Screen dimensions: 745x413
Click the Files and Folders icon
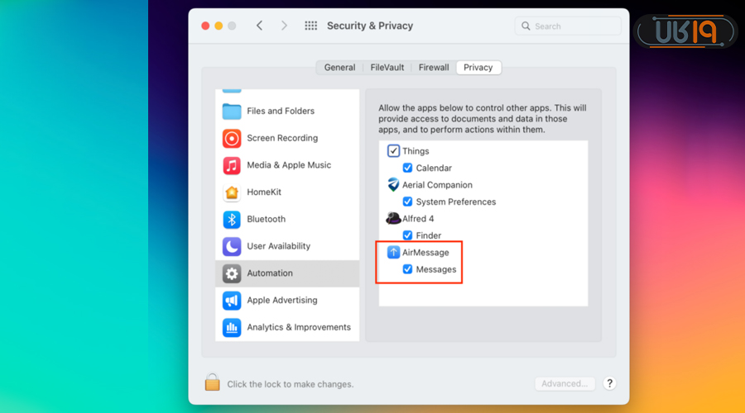point(232,112)
